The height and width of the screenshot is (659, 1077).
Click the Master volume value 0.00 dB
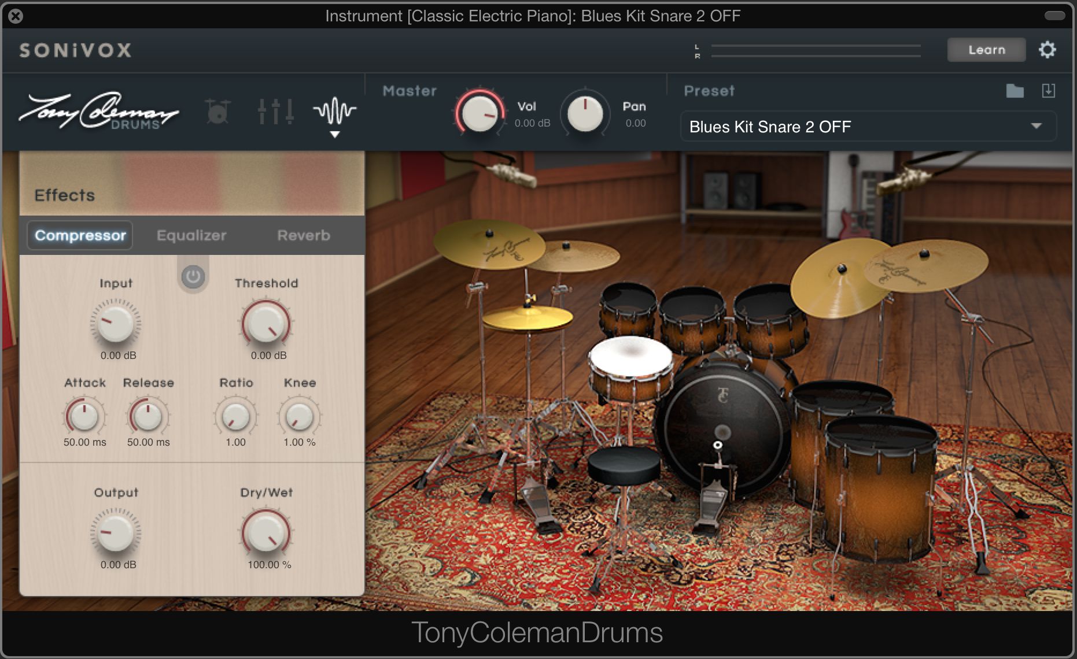(x=532, y=123)
